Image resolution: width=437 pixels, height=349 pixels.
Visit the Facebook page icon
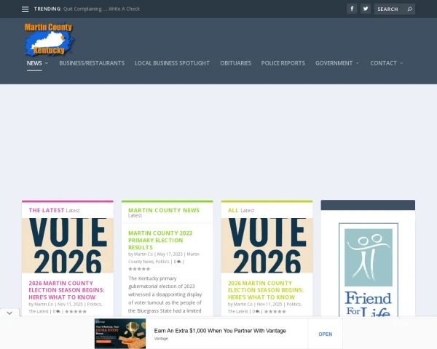352,9
